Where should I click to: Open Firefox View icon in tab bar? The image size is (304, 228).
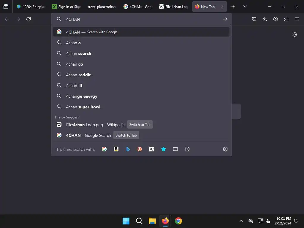[6, 7]
